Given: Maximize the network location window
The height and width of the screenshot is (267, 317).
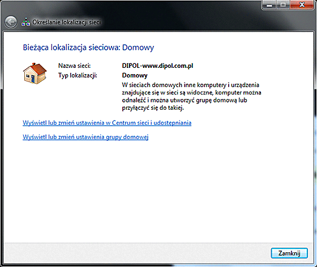Looking at the screenshot, I should 283,5.
